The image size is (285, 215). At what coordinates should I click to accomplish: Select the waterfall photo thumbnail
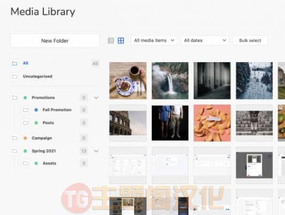click(x=170, y=80)
